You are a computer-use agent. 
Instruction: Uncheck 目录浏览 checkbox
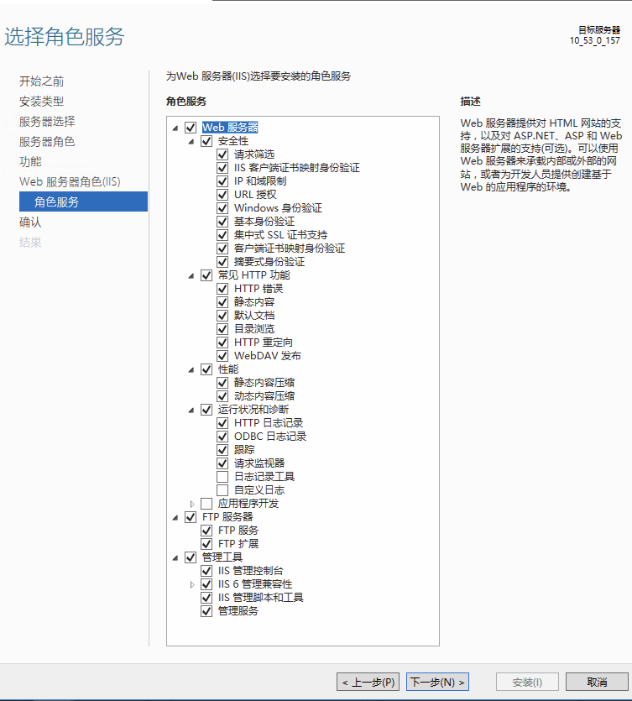pyautogui.click(x=222, y=329)
